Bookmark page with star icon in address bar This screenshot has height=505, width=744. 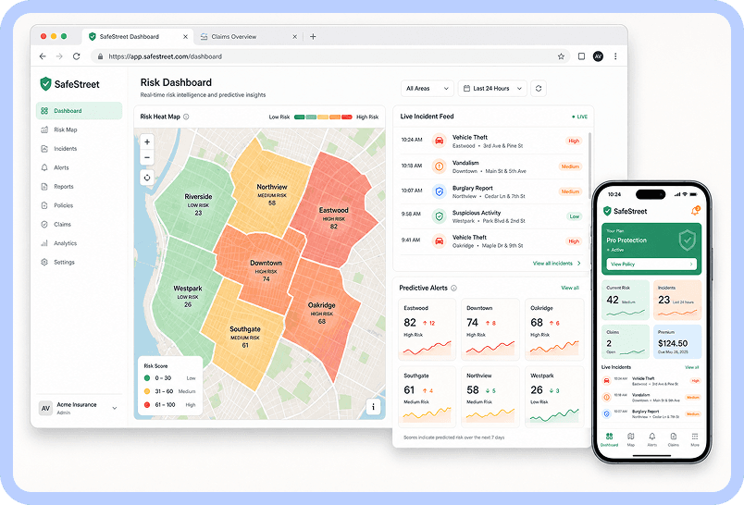(x=561, y=56)
